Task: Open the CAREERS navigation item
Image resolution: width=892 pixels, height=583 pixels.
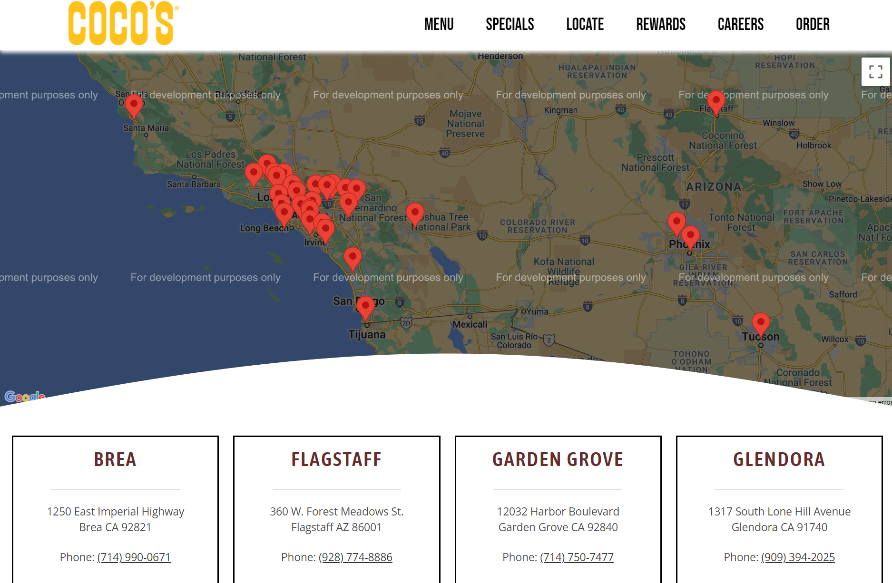Action: tap(741, 24)
